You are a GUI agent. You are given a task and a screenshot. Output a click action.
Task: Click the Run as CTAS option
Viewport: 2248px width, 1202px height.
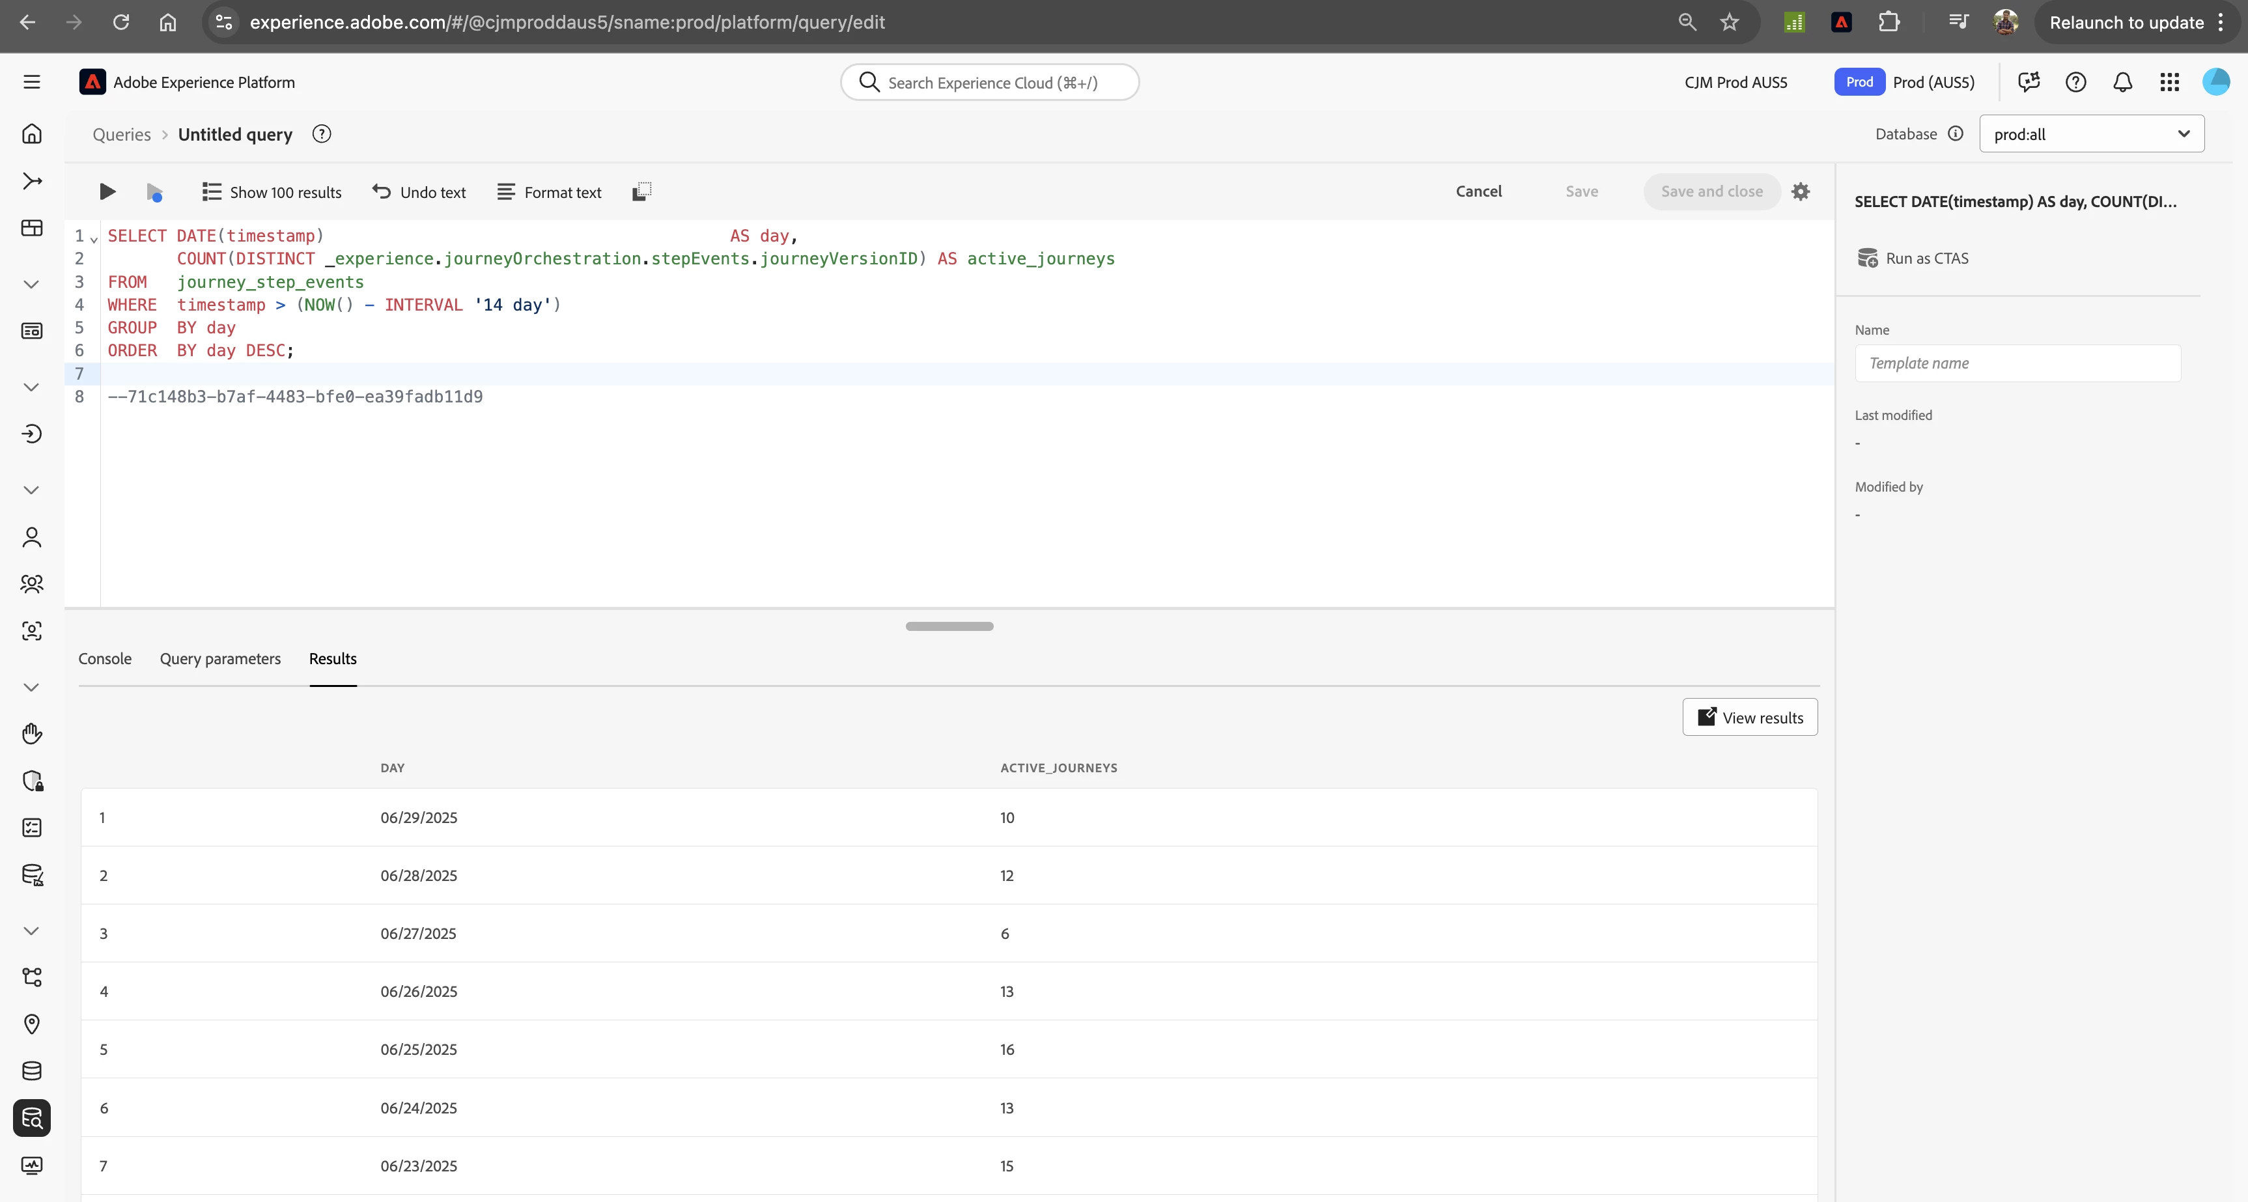(x=1912, y=259)
